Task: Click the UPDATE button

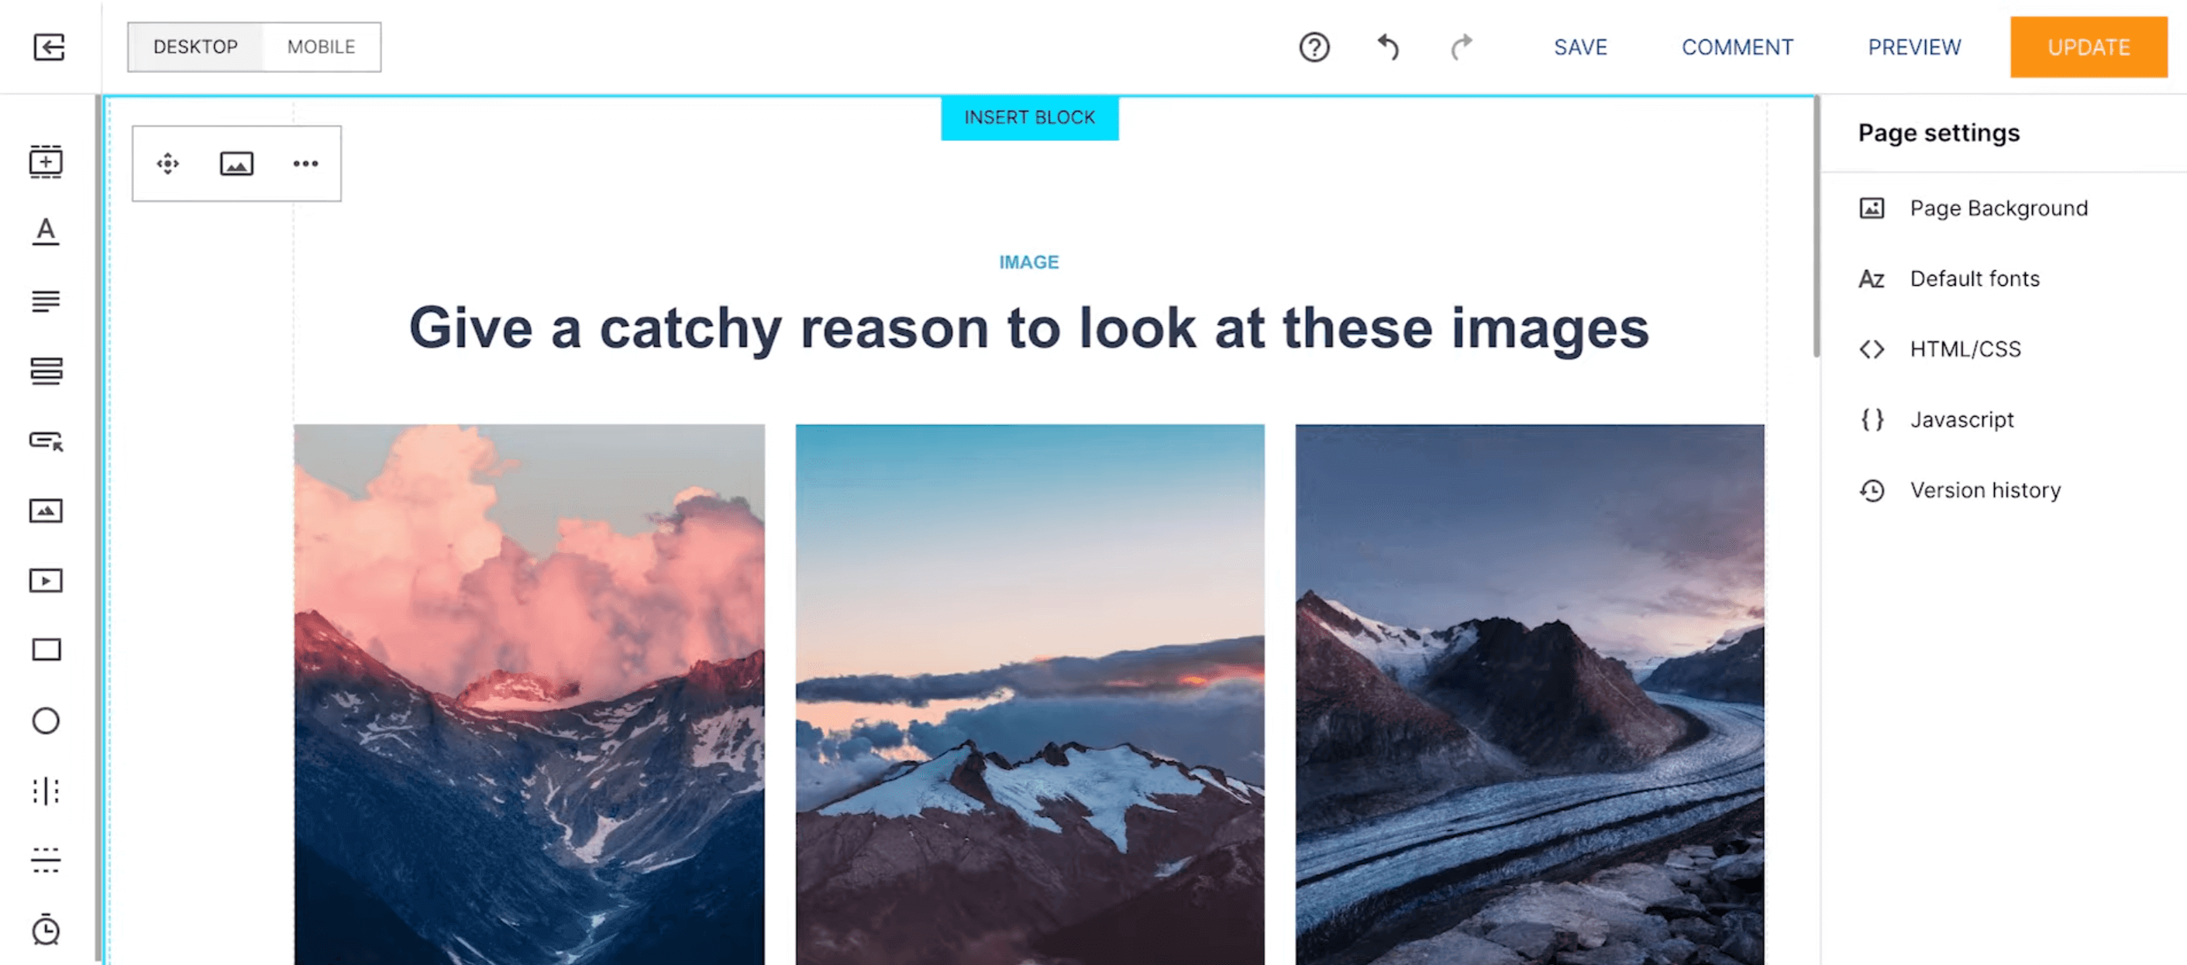Action: (x=2085, y=46)
